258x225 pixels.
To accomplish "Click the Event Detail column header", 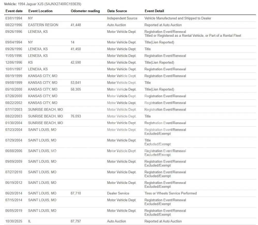I will [154, 11].
